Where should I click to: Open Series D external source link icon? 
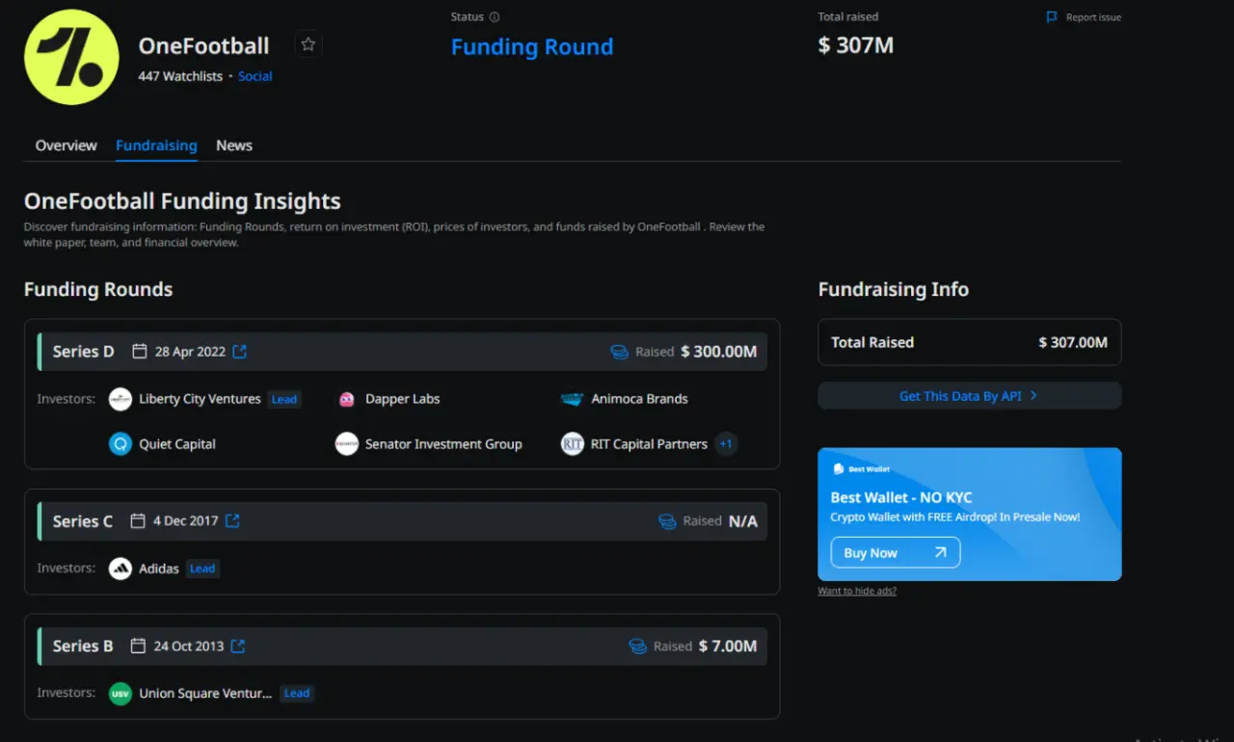[240, 352]
